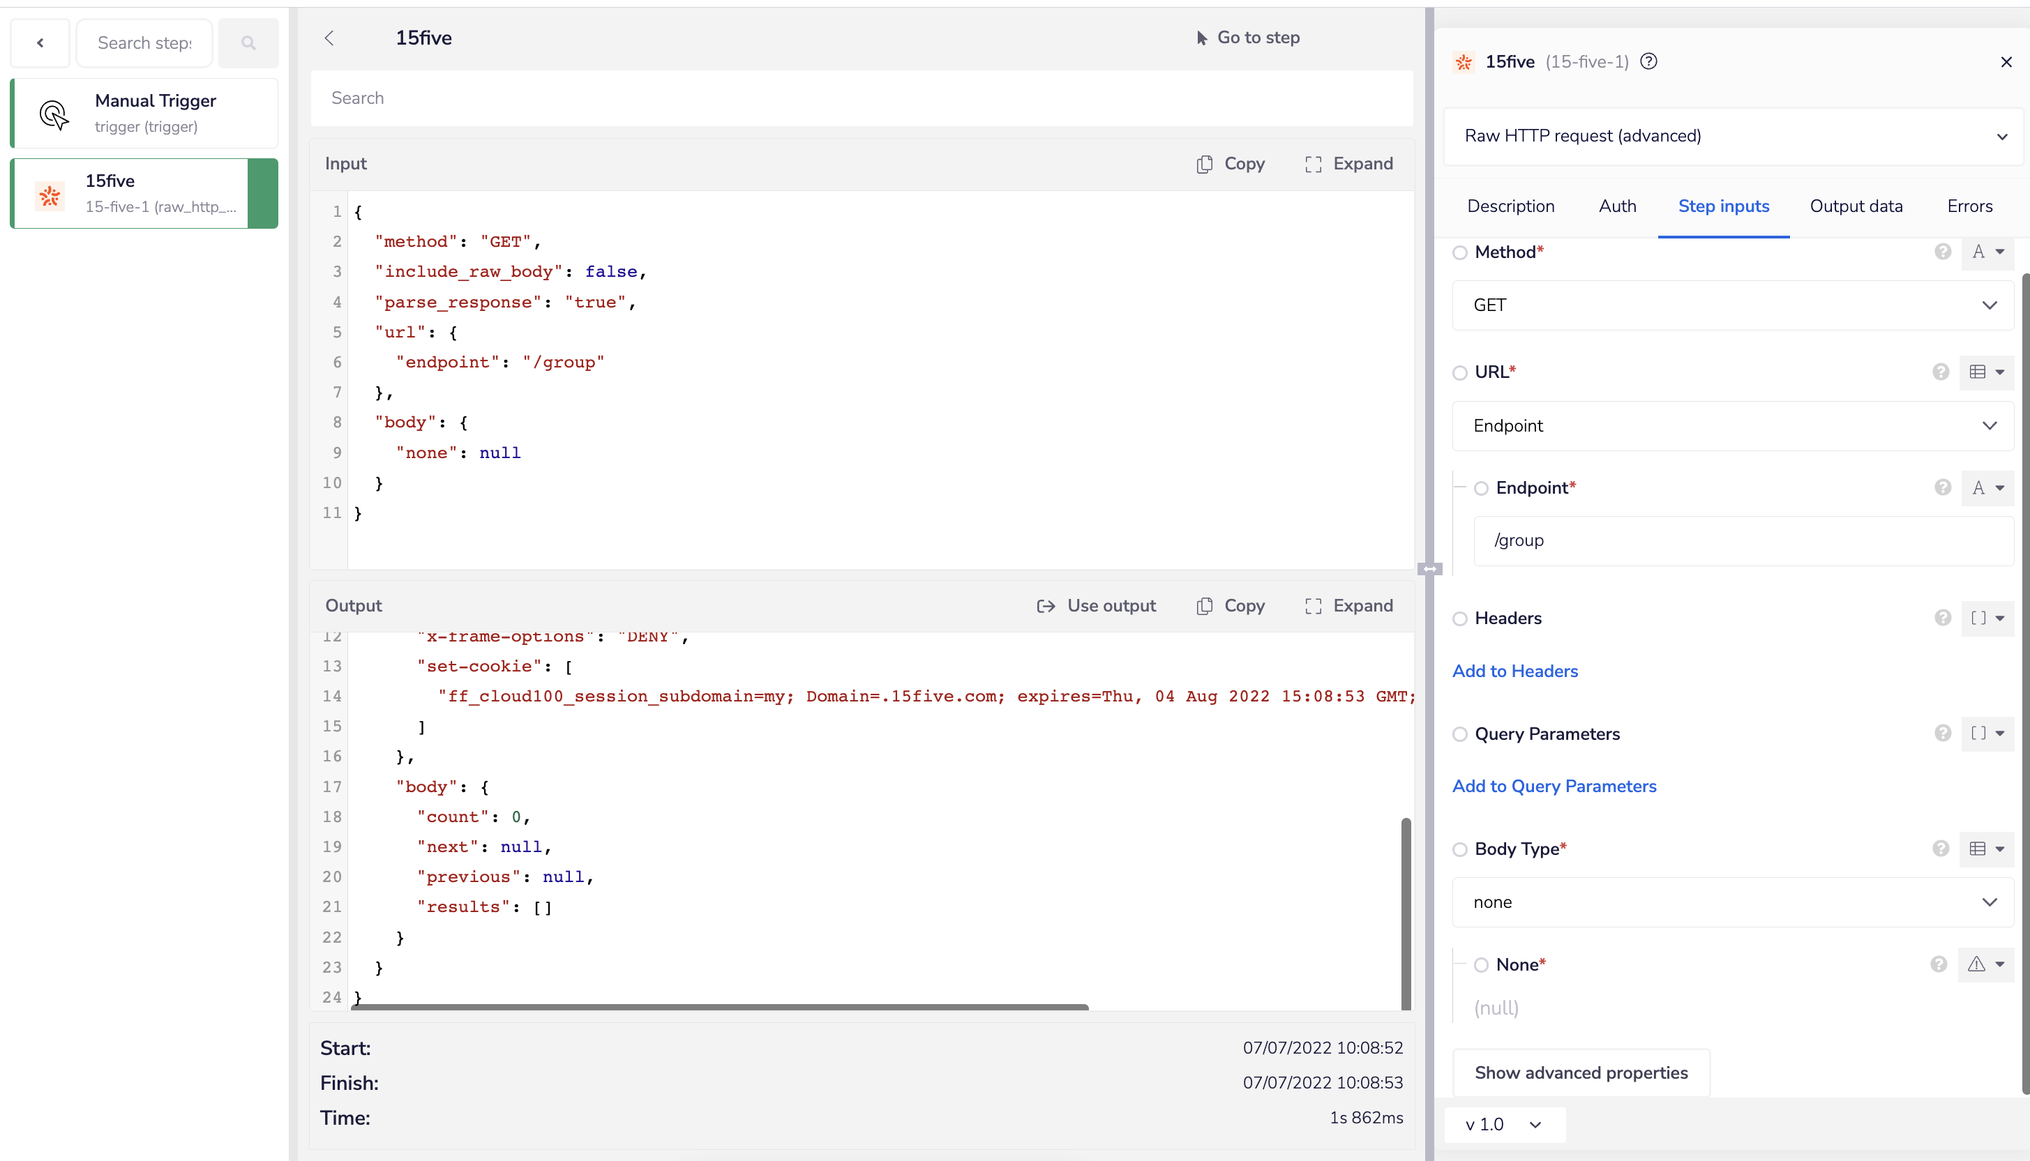Select the Method radio button
2030x1161 pixels.
(1459, 253)
